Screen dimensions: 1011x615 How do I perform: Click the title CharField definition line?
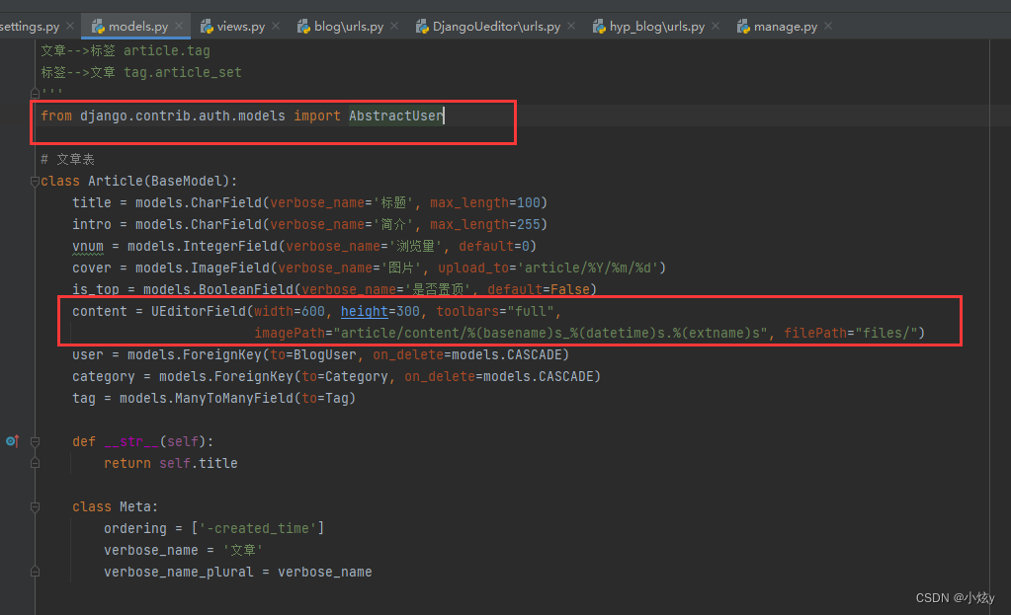tap(296, 202)
